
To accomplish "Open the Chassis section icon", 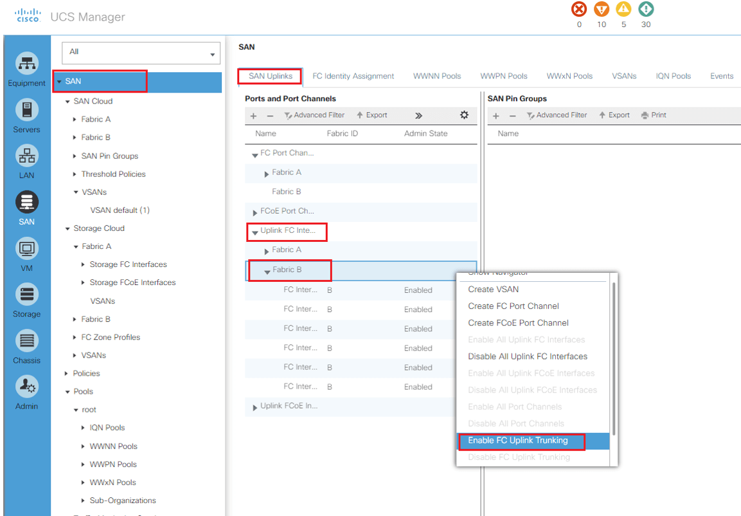I will coord(27,340).
